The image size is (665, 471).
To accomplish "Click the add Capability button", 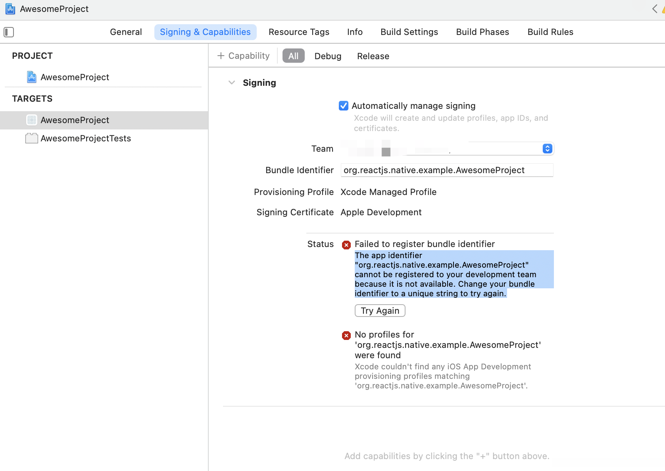I will 244,56.
